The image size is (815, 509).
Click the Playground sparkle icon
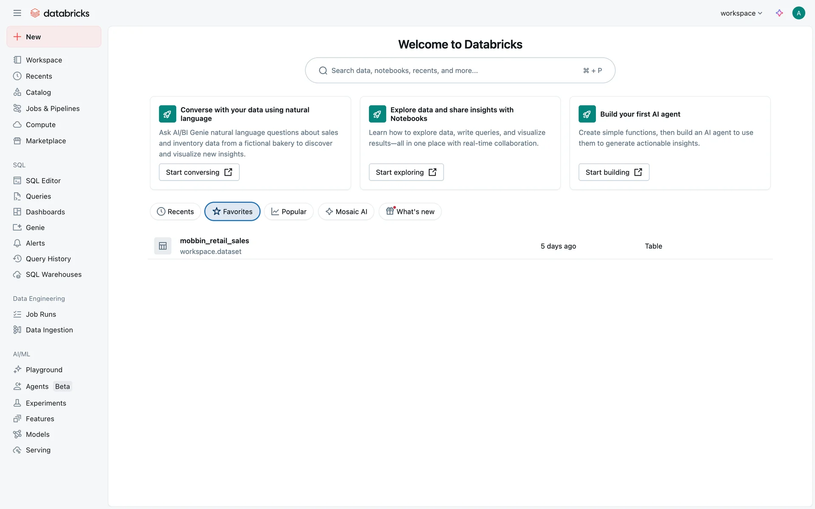[17, 370]
